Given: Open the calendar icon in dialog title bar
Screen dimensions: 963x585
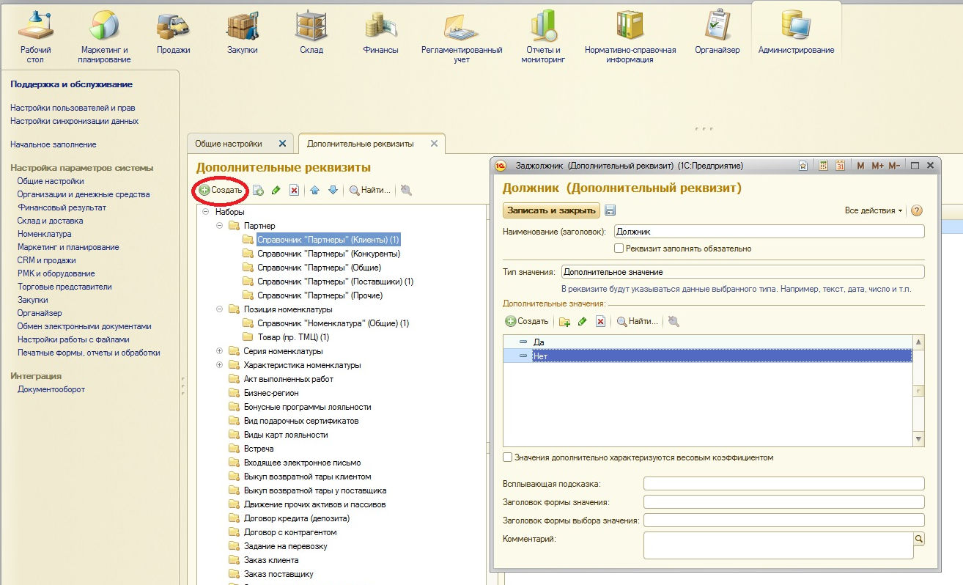Looking at the screenshot, I should coord(841,166).
